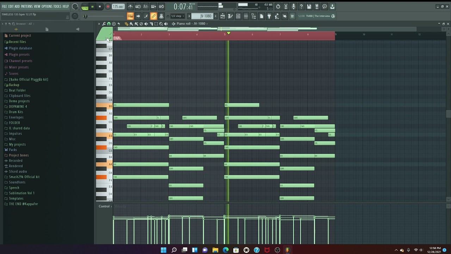Open the Render/export audio icon
The width and height of the screenshot is (451, 254).
point(317,6)
